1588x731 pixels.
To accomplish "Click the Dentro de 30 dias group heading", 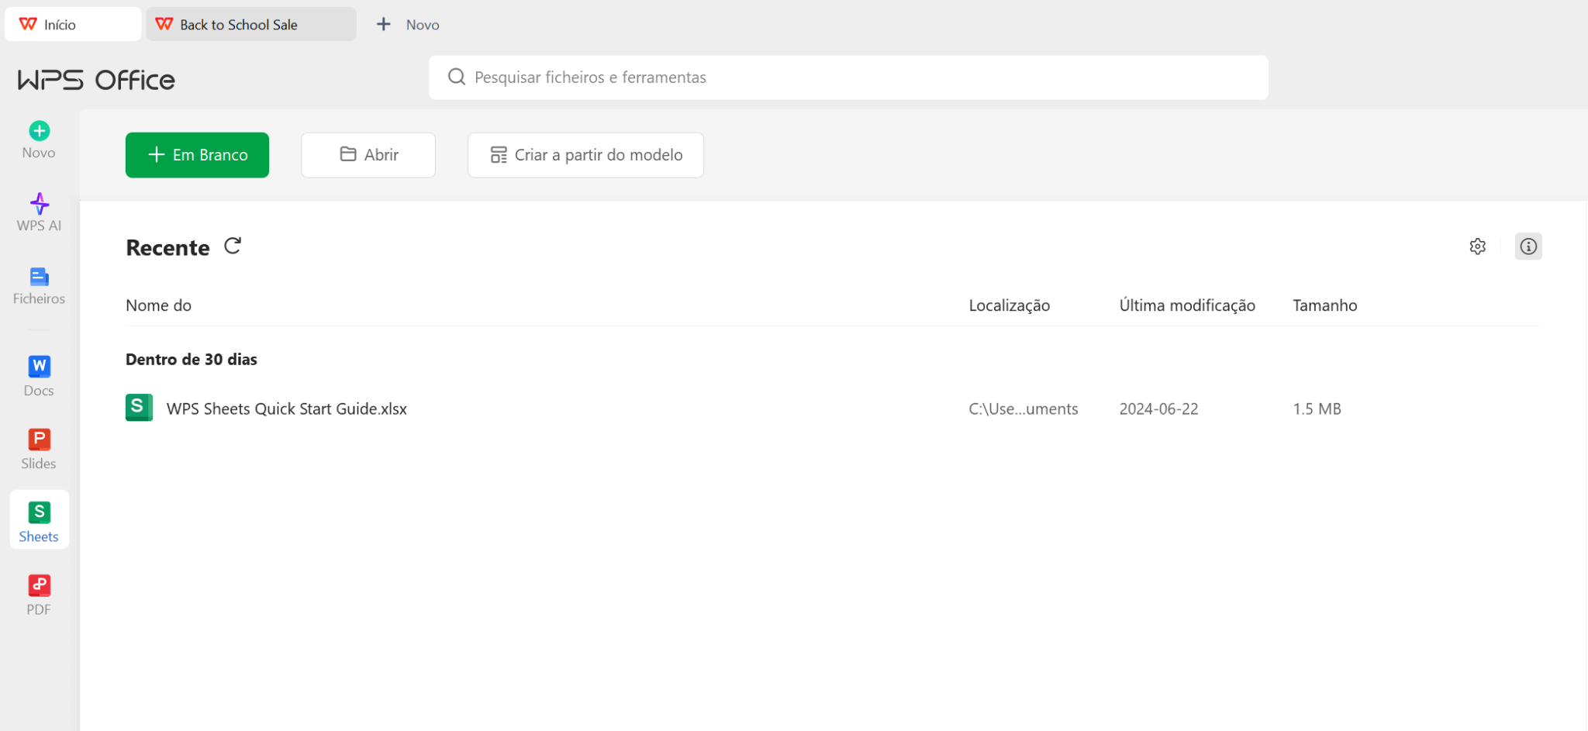I will coord(191,359).
